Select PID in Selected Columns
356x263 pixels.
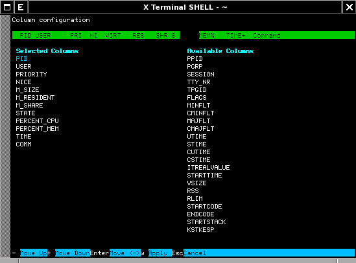click(x=22, y=59)
